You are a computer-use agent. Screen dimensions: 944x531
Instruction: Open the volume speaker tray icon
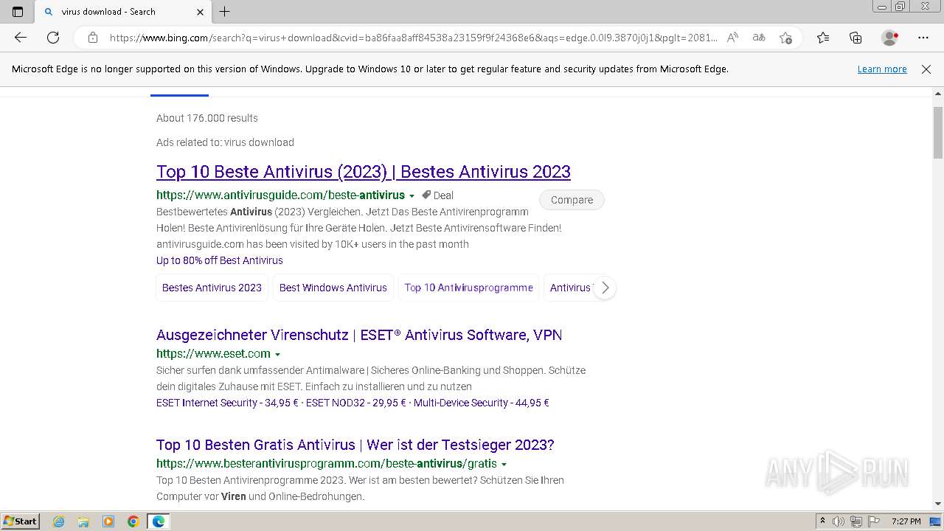[x=839, y=521]
